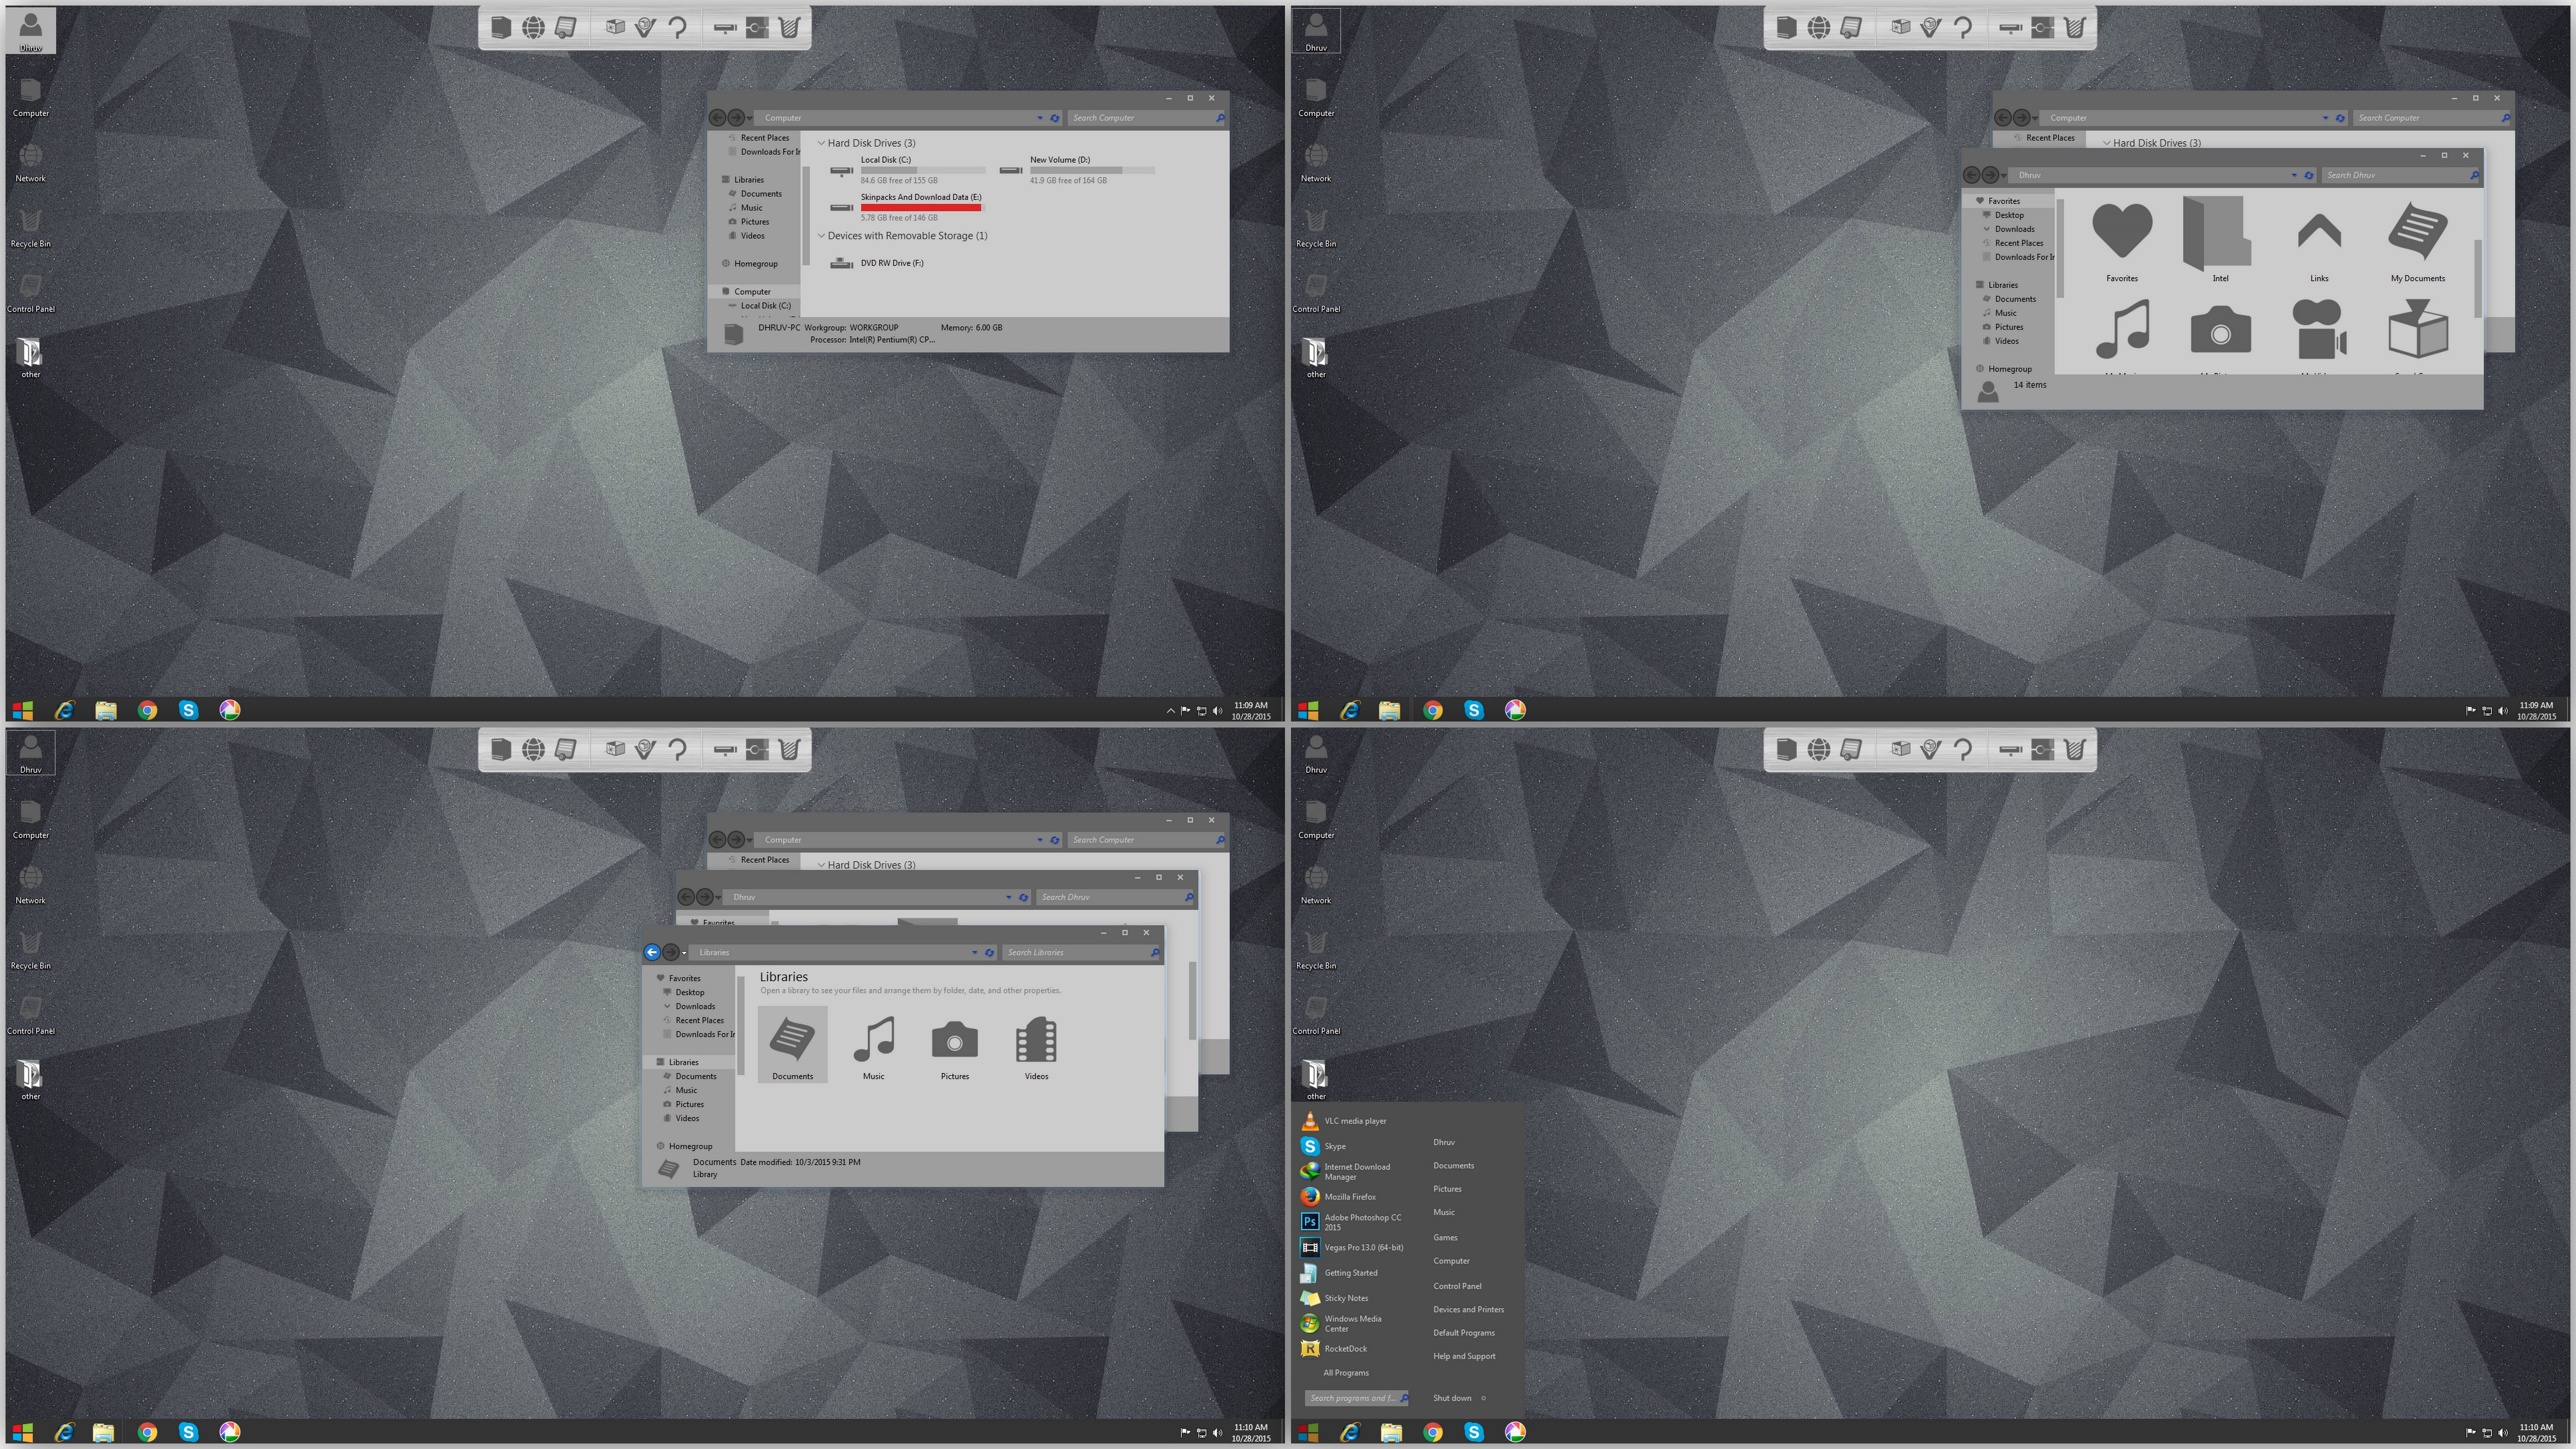Open Computer from Start menu right column
Screen dimensions: 2576x1449
pos(1451,1261)
